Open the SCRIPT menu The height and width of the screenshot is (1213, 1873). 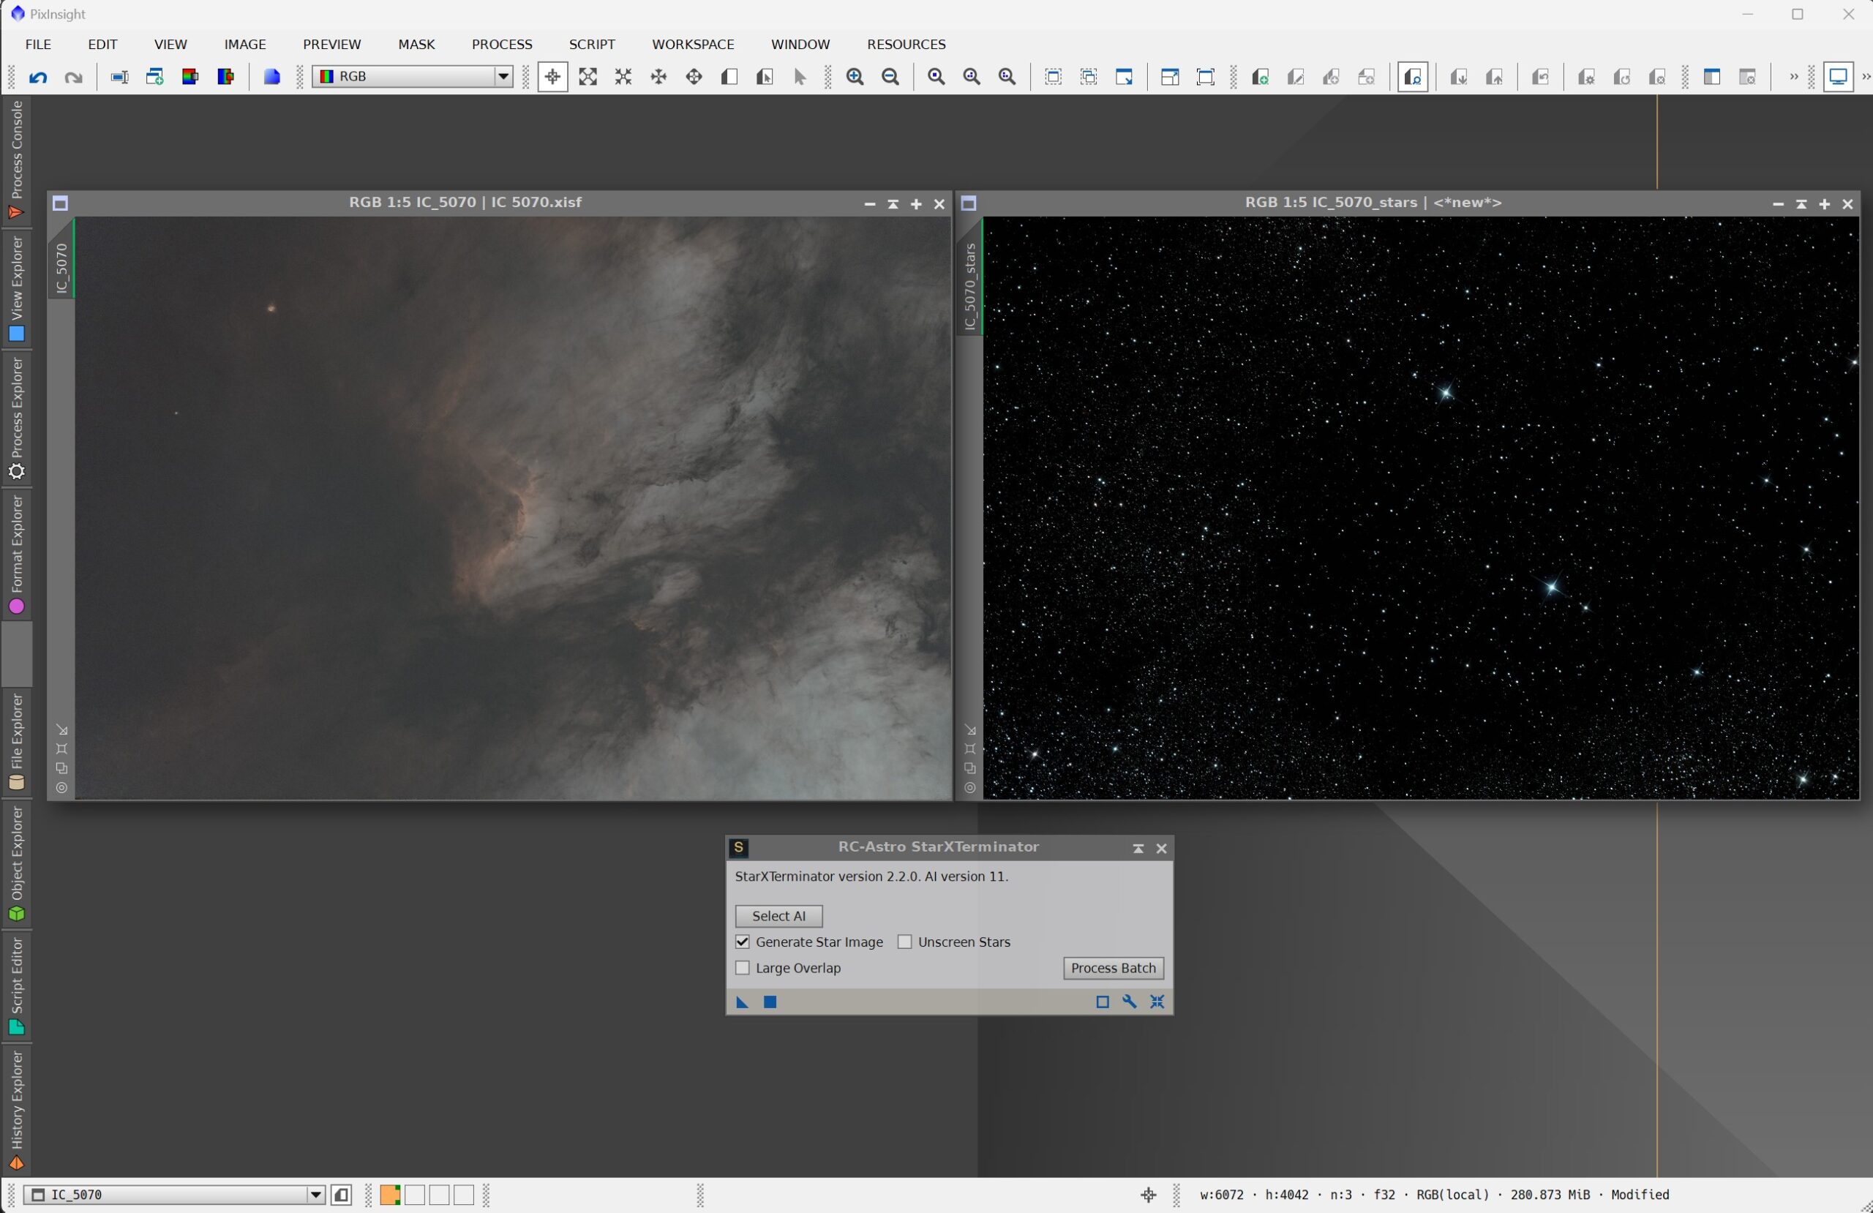pos(592,44)
